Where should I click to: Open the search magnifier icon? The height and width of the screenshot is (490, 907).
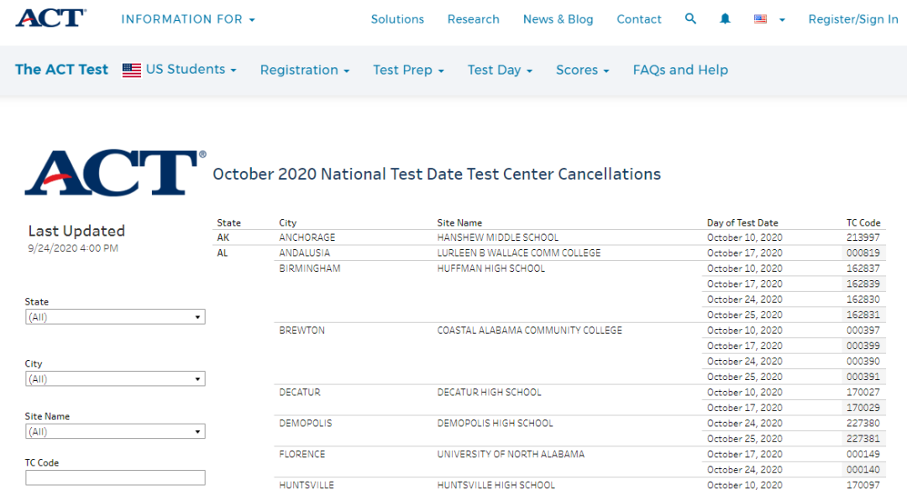690,18
